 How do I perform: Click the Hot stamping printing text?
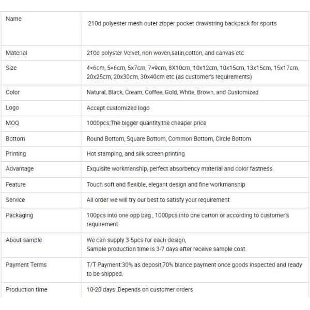135,154
